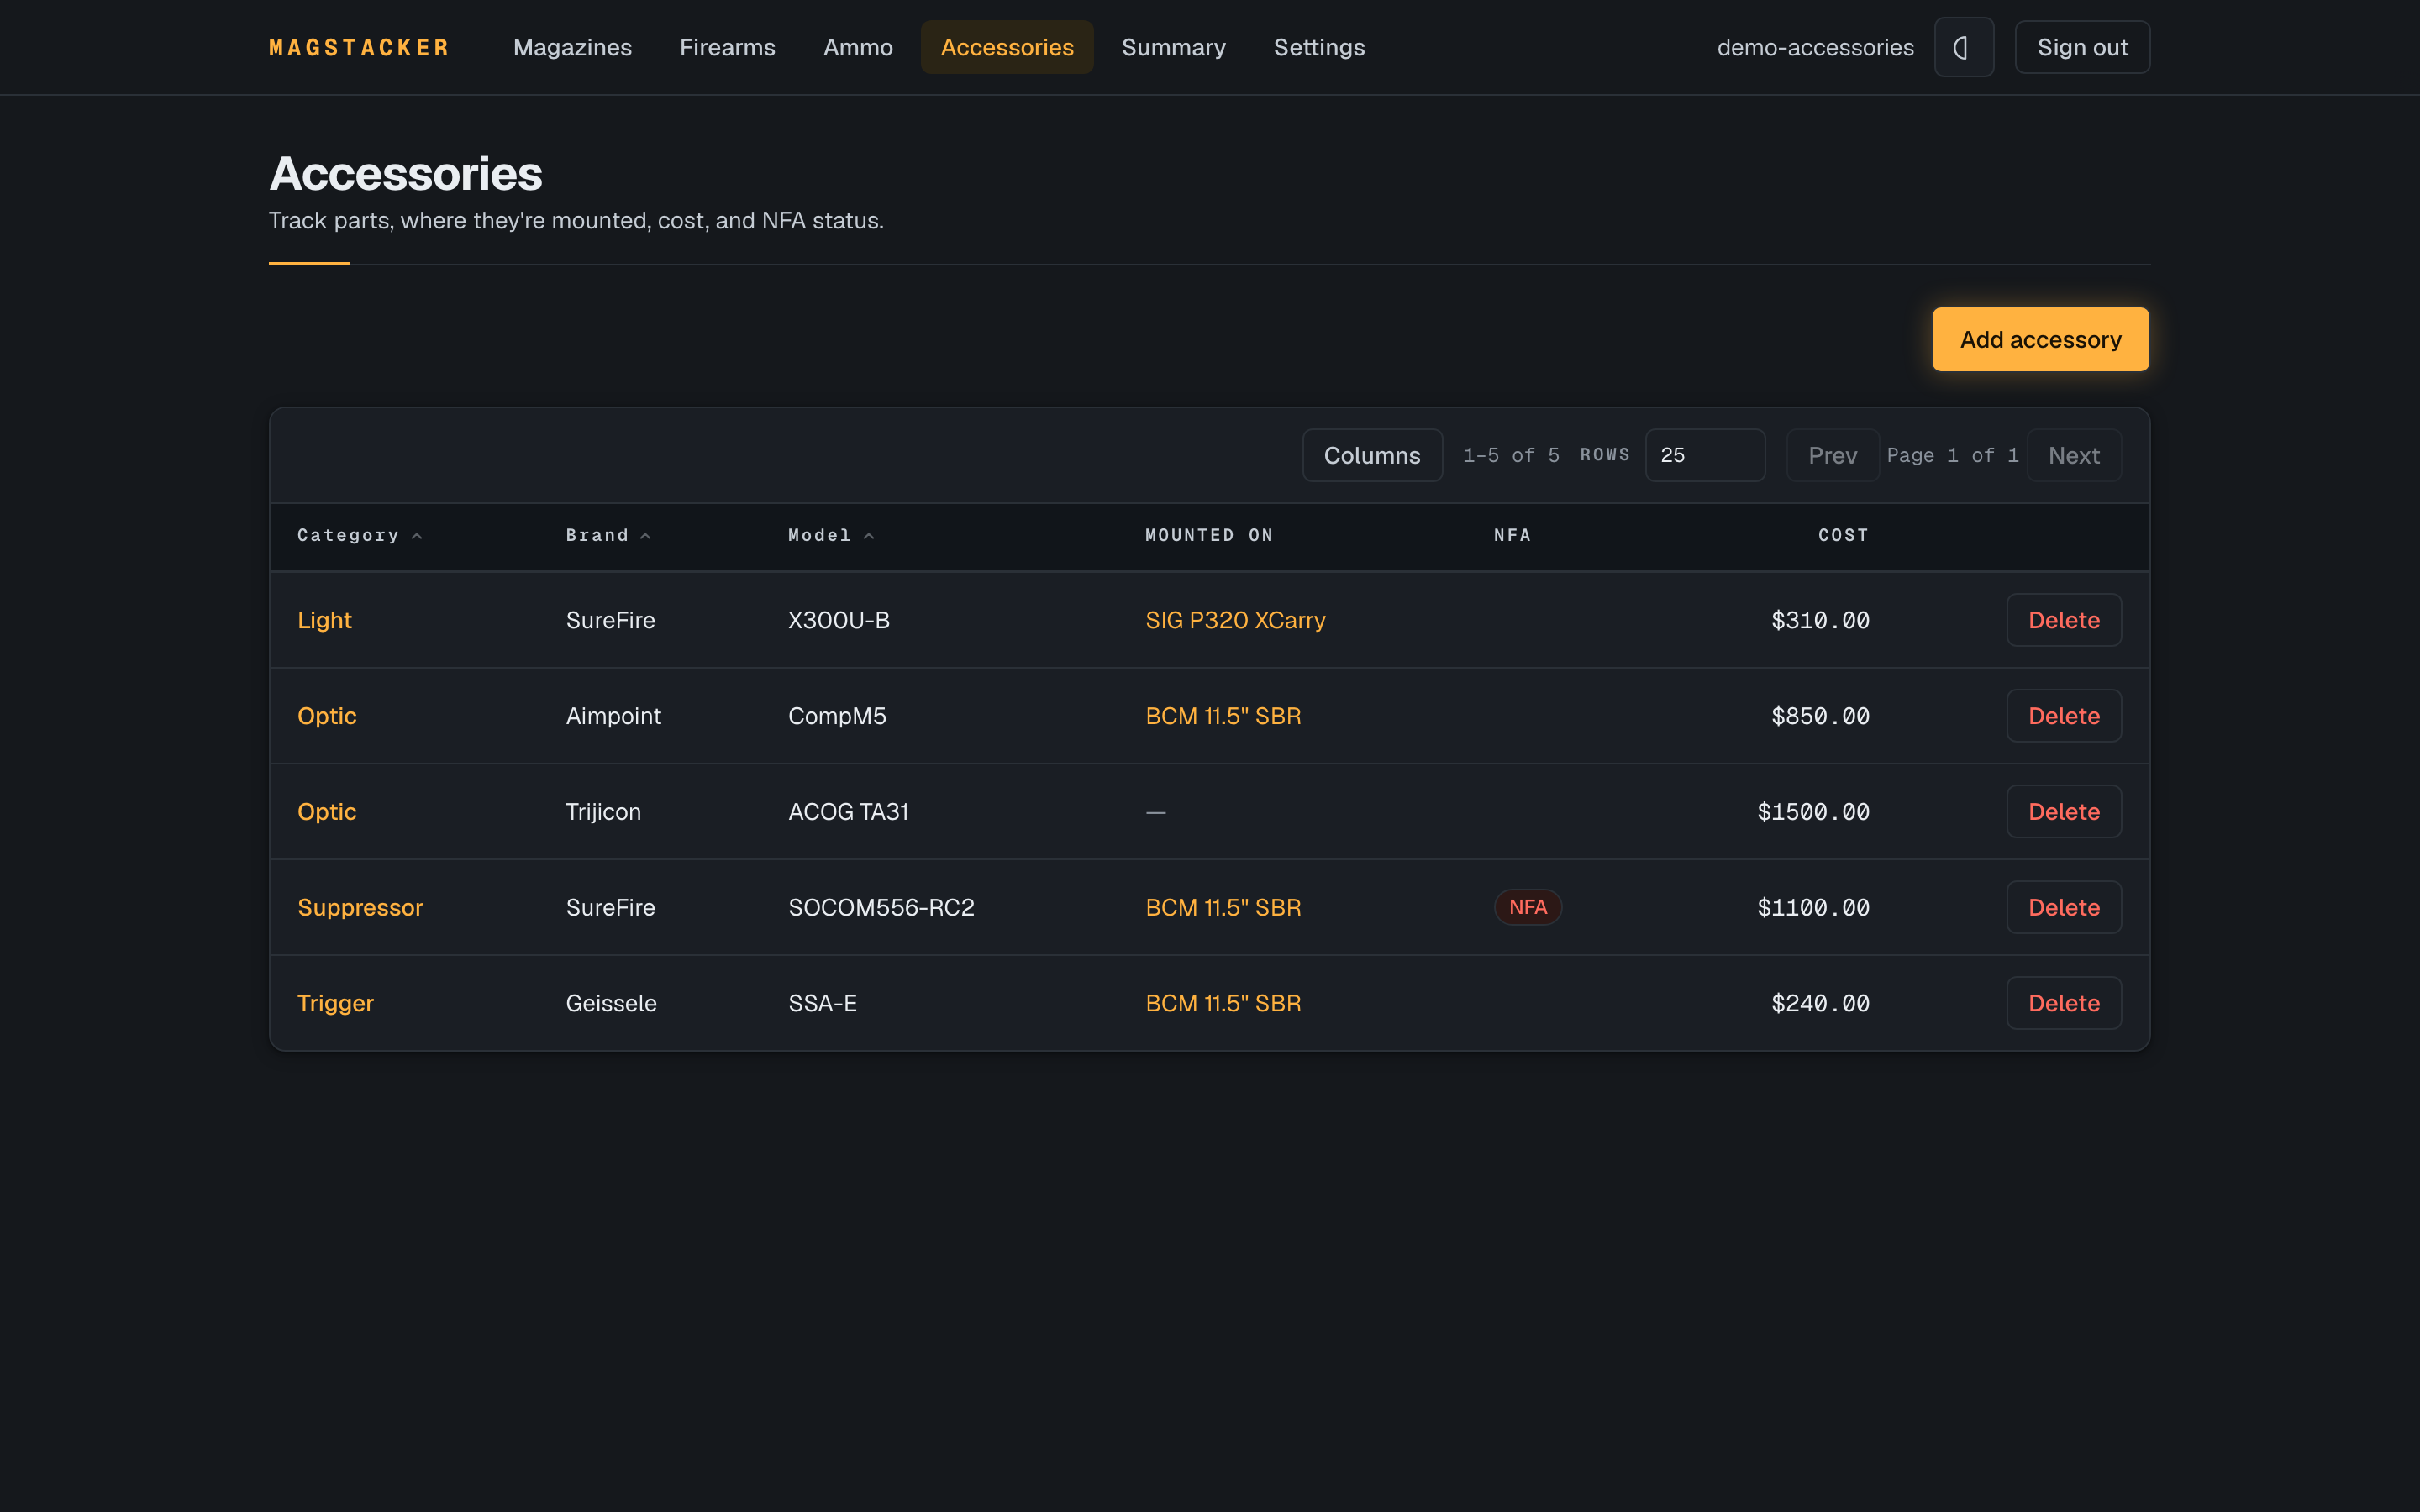Screen dimensions: 2420x1512
Task: Open the Trigger accessory link
Action: click(x=335, y=1003)
